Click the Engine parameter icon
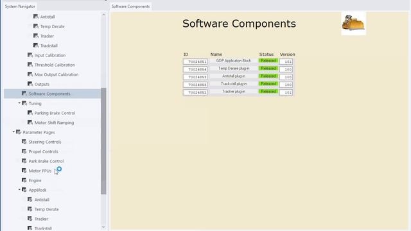This screenshot has width=411, height=231. (x=24, y=180)
